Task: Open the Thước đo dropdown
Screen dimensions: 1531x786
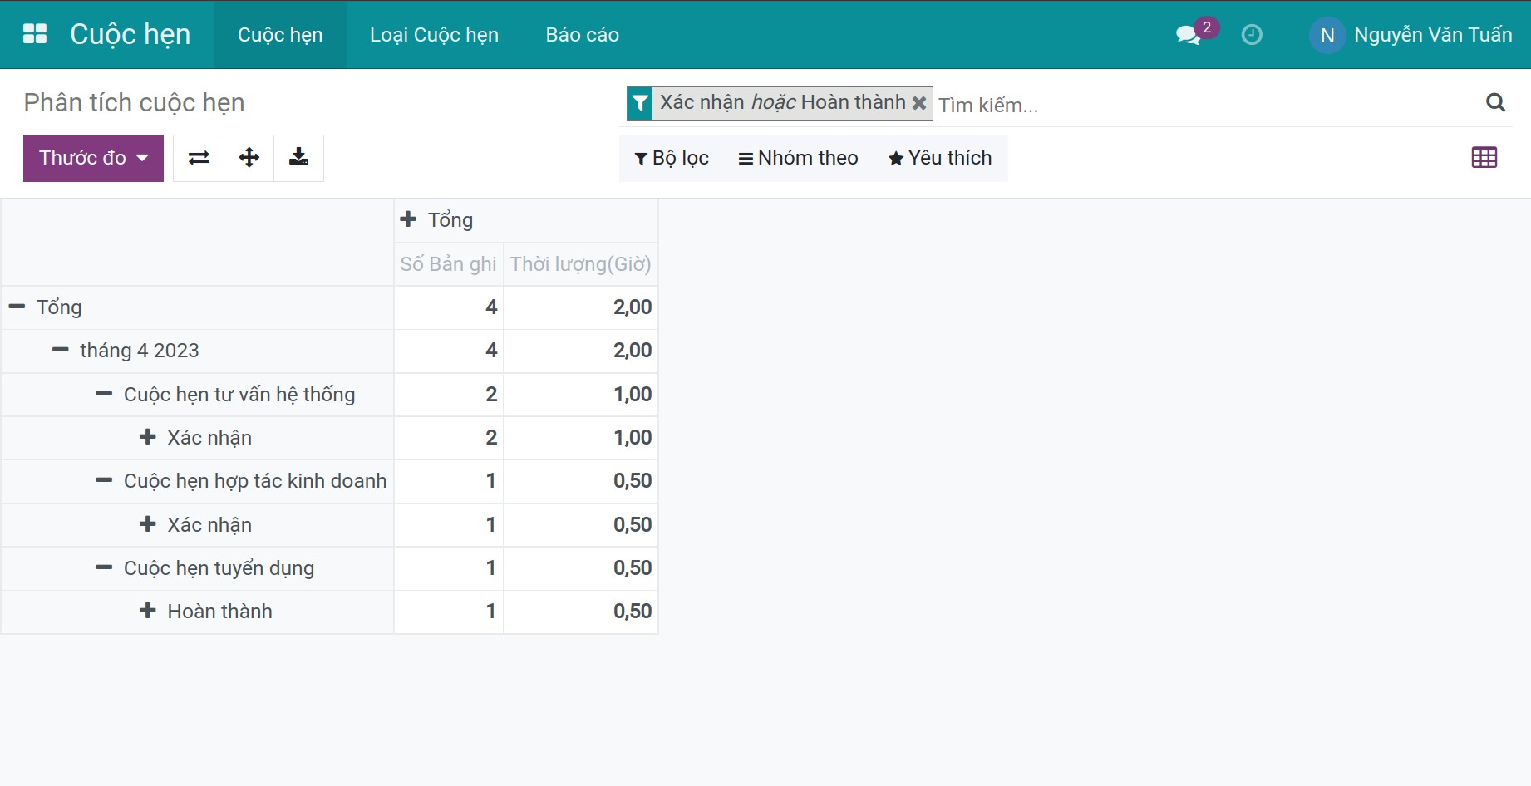Action: click(x=93, y=158)
